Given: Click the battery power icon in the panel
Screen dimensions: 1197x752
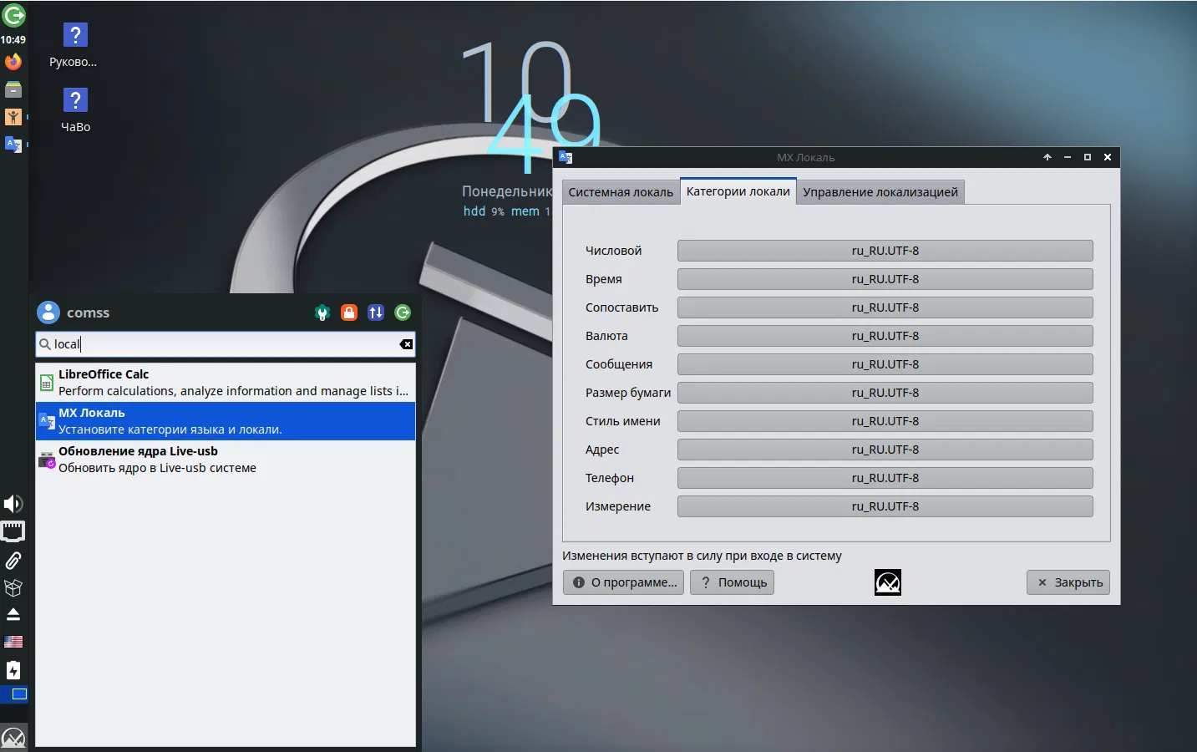Looking at the screenshot, I should tap(13, 669).
